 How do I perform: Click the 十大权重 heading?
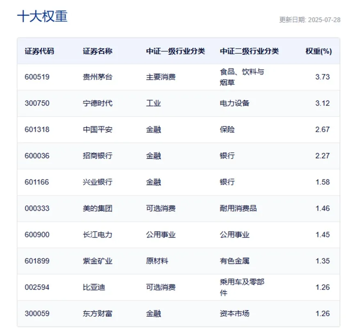[x=42, y=16]
